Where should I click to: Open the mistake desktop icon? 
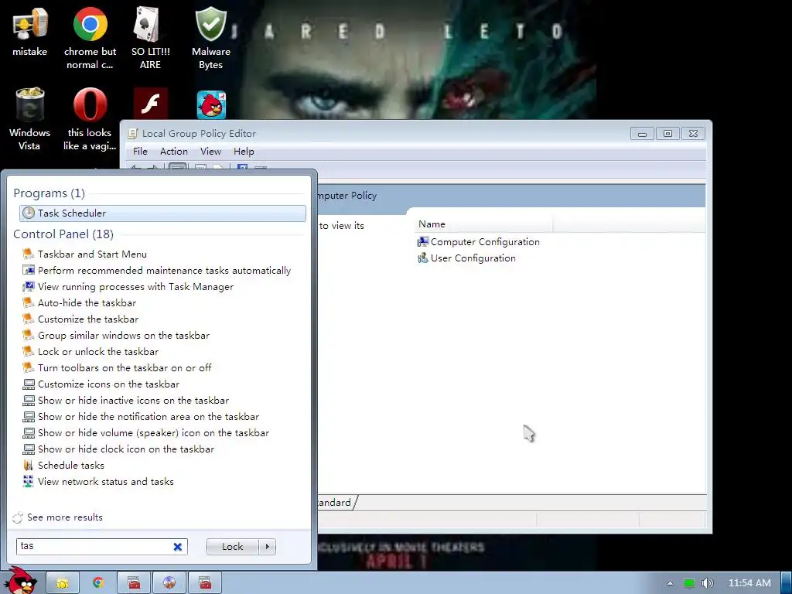[30, 32]
